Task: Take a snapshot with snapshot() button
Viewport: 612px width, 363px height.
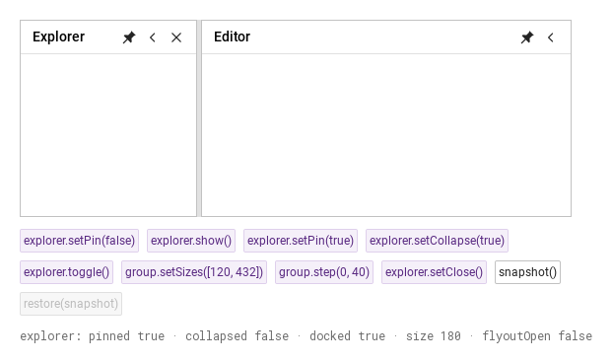Action: [527, 272]
